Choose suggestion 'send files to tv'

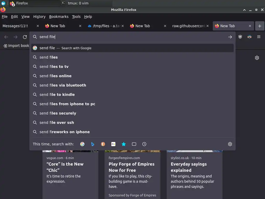(x=132, y=67)
